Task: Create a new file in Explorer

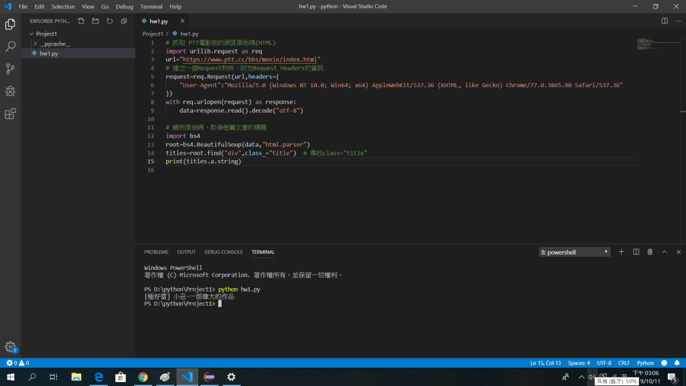Action: coord(81,21)
